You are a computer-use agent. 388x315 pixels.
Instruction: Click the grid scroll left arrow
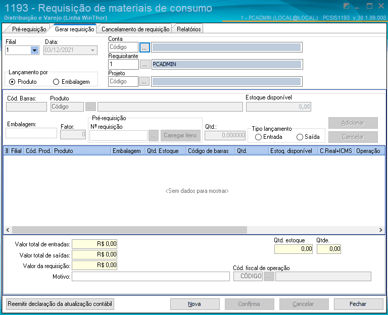tap(8, 230)
